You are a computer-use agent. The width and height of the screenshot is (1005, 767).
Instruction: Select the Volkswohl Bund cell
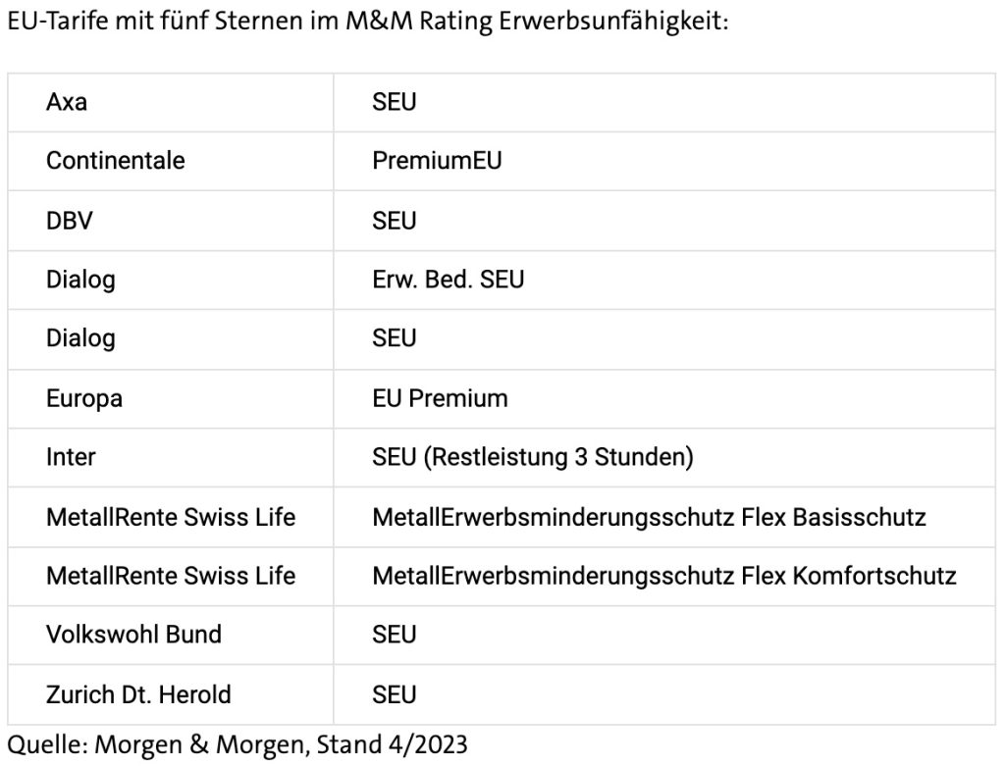[133, 635]
